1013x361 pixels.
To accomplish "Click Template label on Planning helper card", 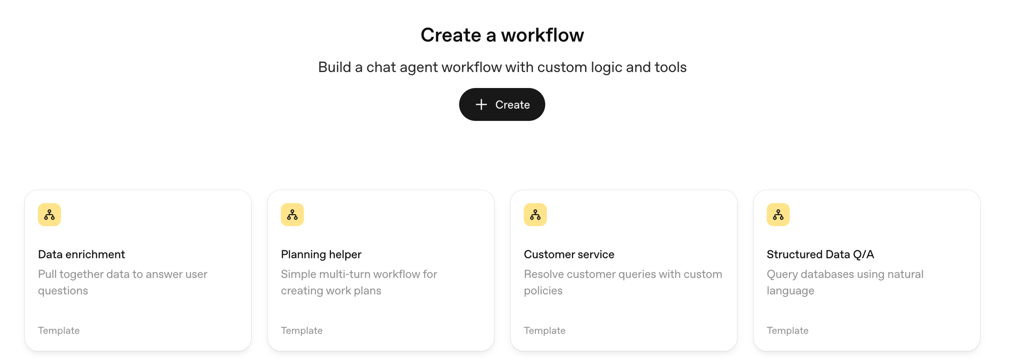I will 302,331.
